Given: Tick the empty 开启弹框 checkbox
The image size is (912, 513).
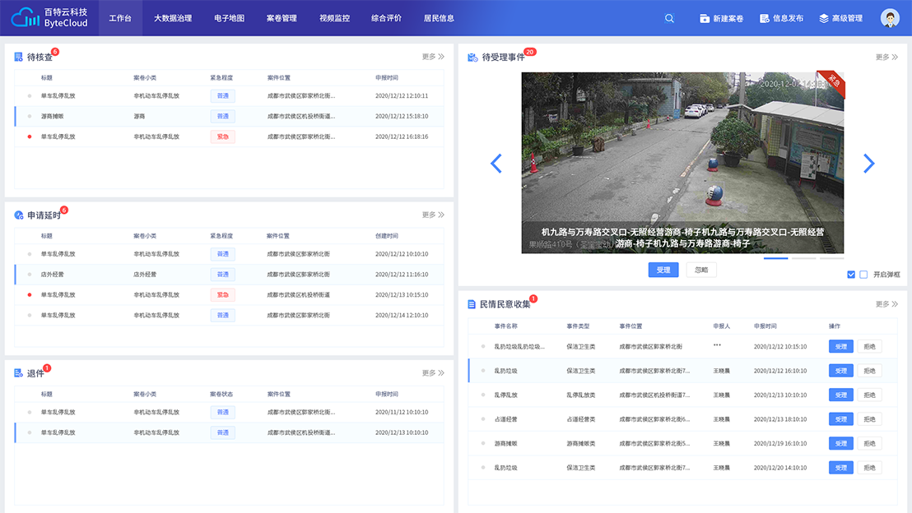Looking at the screenshot, I should pyautogui.click(x=863, y=275).
